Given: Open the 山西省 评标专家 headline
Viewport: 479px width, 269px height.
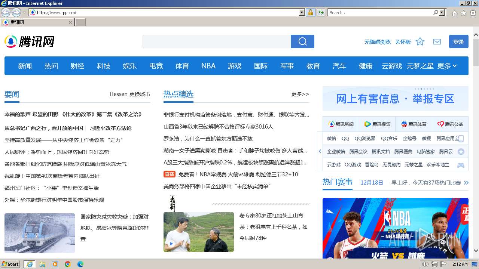Looking at the screenshot, I should [219, 127].
